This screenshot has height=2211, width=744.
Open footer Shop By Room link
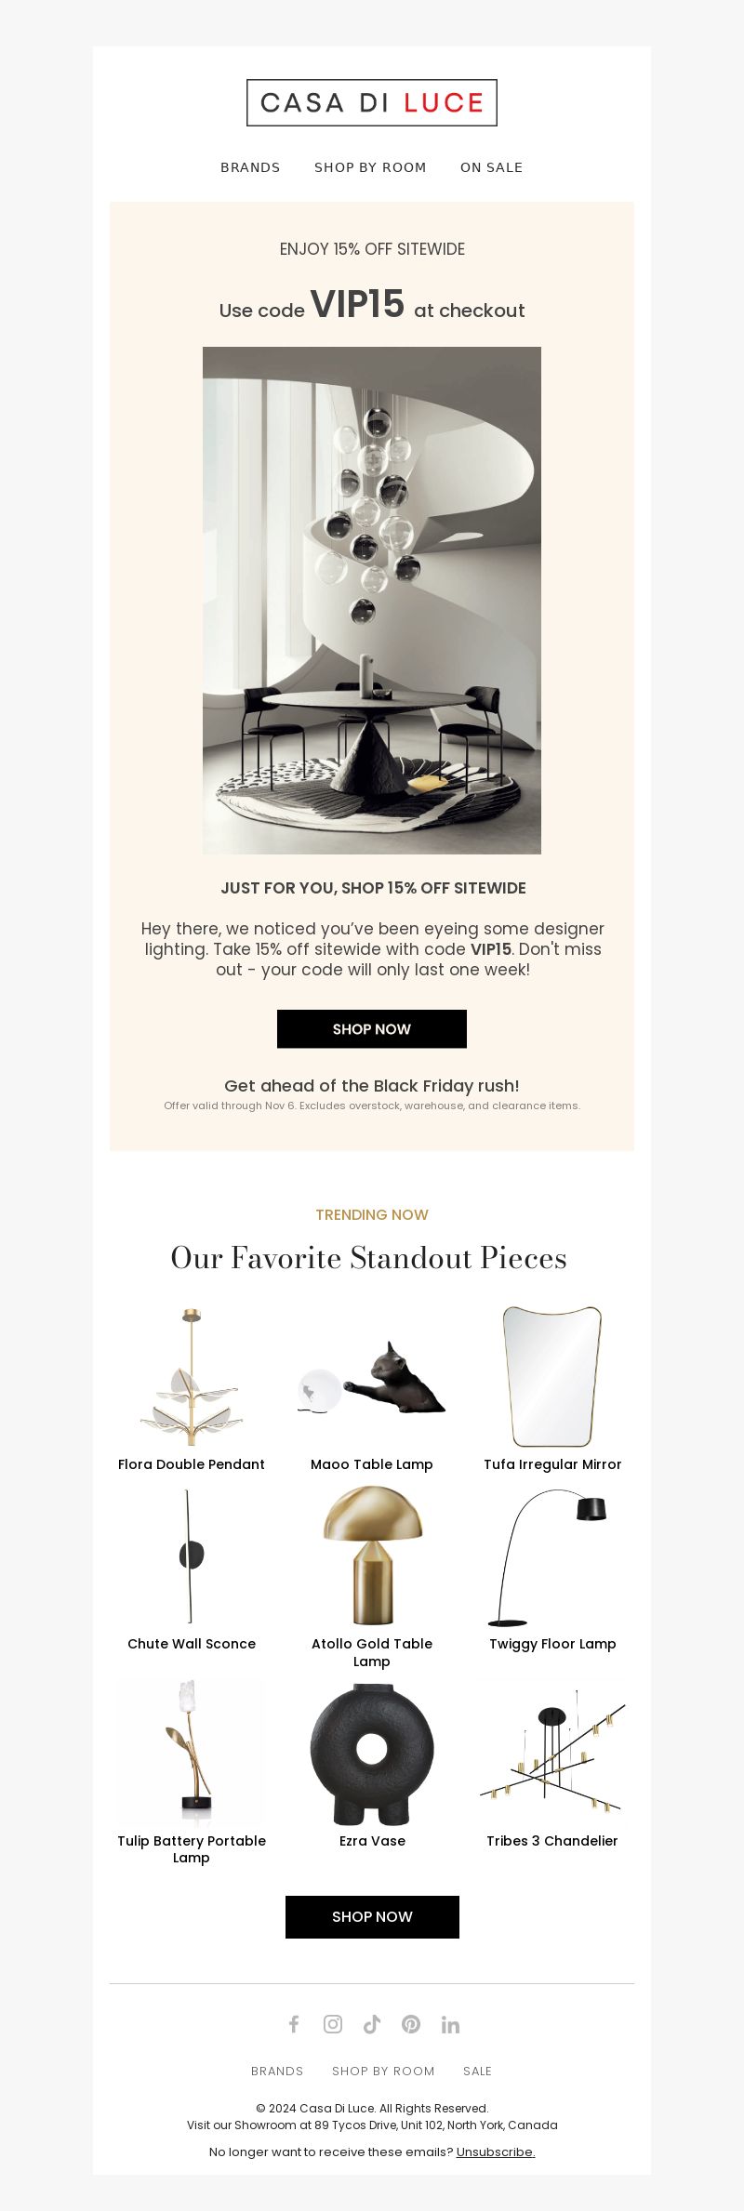tap(383, 2071)
